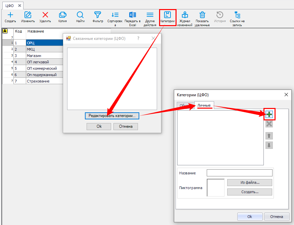The height and width of the screenshot is (225, 294).
Task: Add a category with green plus icon
Action: [269, 114]
